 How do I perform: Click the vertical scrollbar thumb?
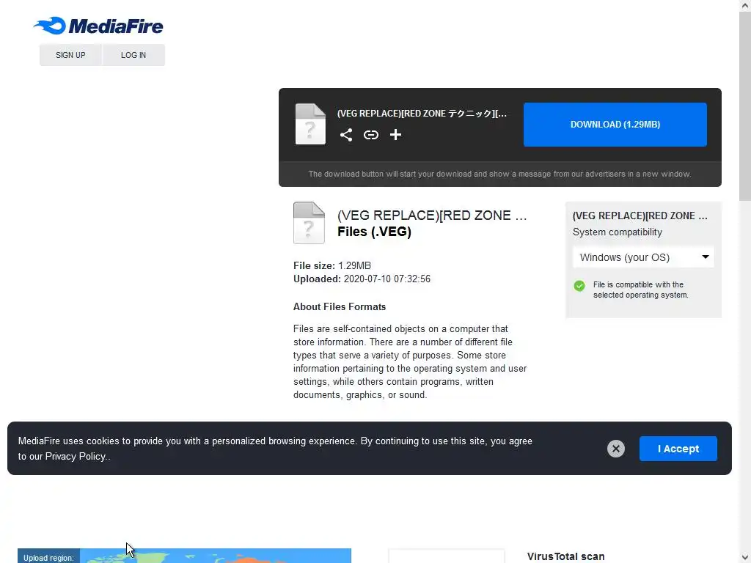[745, 106]
